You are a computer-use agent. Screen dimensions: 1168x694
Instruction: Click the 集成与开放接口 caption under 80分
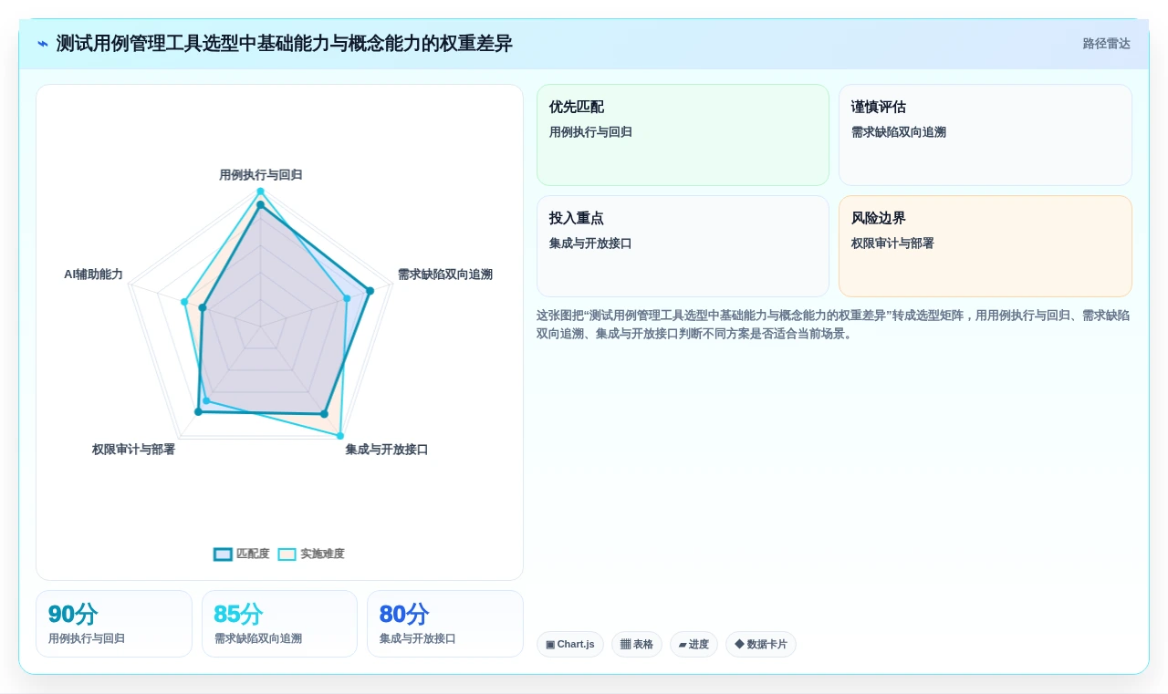tap(418, 638)
